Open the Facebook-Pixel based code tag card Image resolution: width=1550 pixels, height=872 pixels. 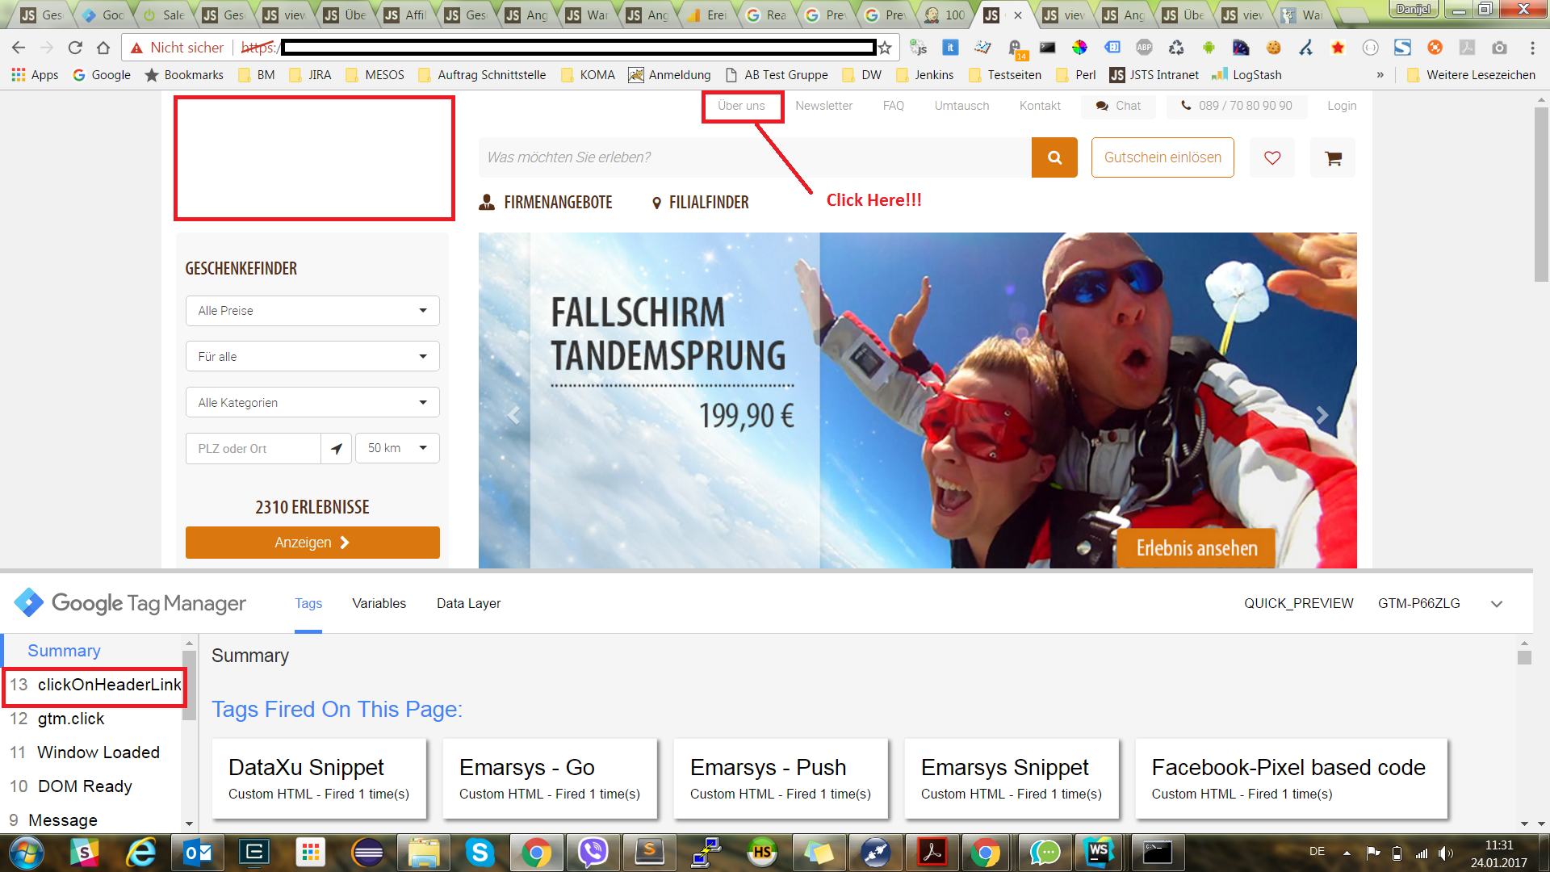point(1291,778)
